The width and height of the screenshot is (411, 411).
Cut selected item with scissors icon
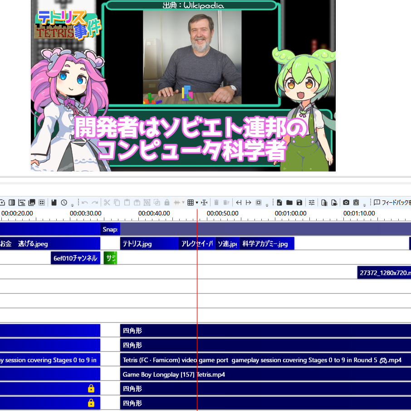click(107, 202)
